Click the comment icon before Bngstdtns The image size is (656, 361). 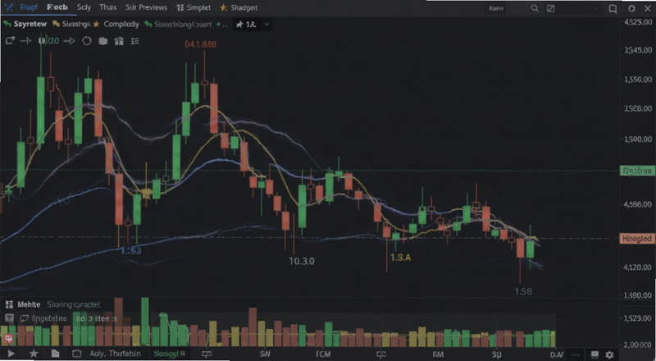point(25,318)
